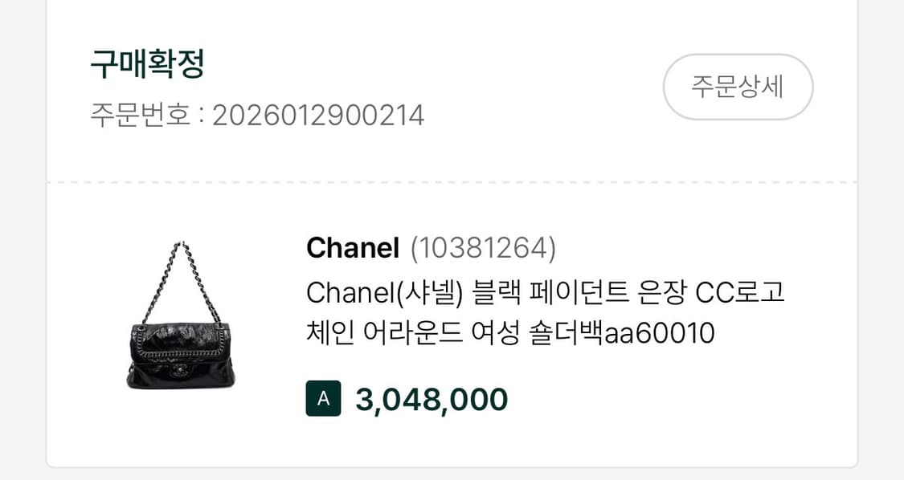Click the dashed divider under order number
This screenshot has width=904, height=480.
pos(452,181)
